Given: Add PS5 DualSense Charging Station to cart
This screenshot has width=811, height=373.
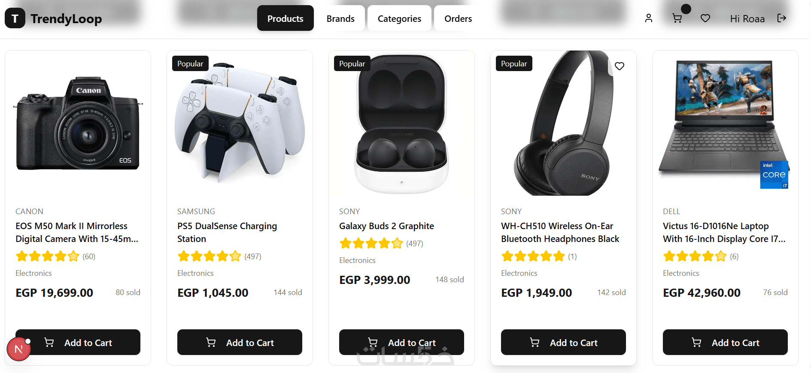Looking at the screenshot, I should tap(240, 342).
